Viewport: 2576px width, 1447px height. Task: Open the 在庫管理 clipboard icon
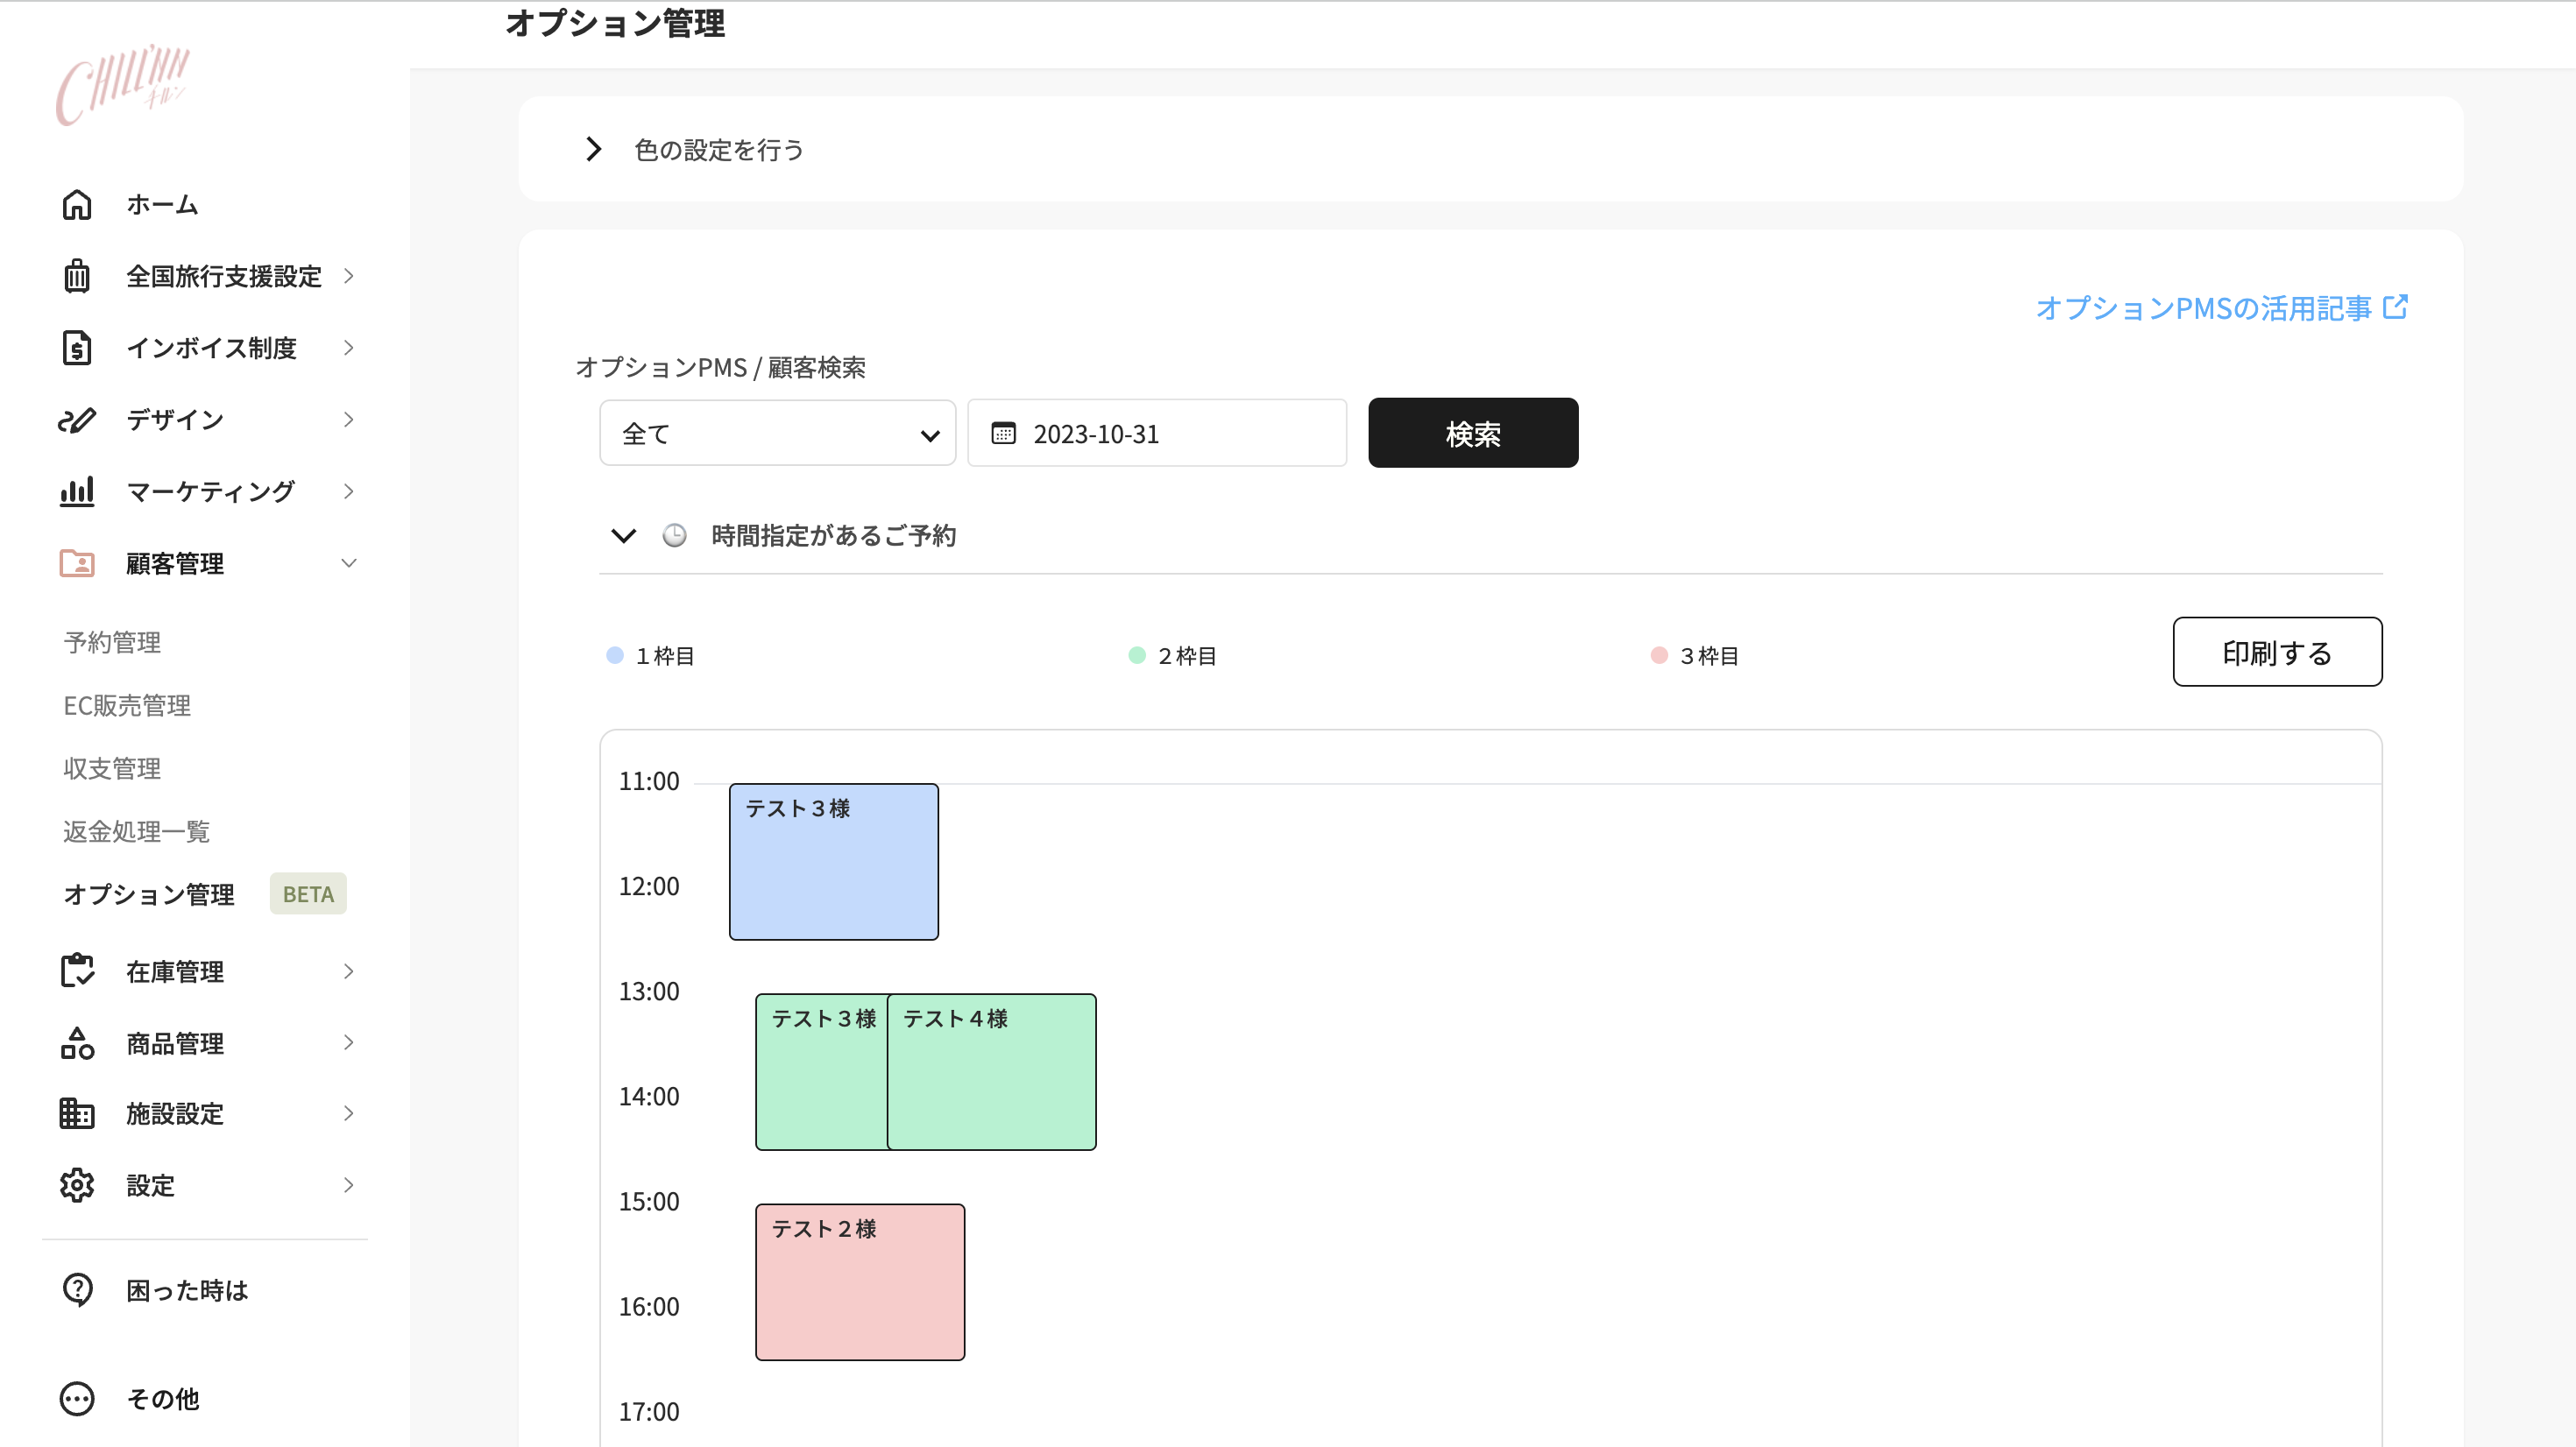tap(77, 970)
